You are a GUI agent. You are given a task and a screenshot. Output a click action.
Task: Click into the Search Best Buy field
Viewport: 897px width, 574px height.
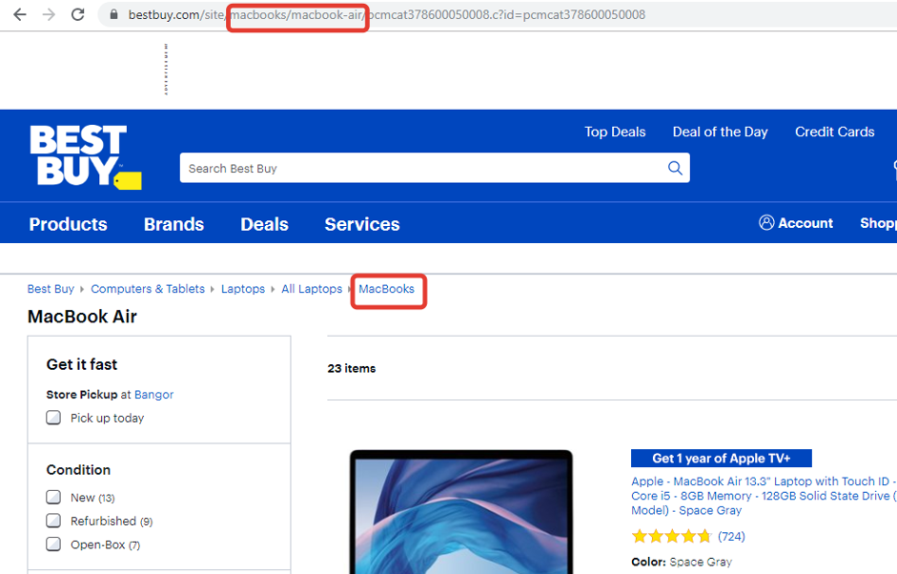(419, 168)
